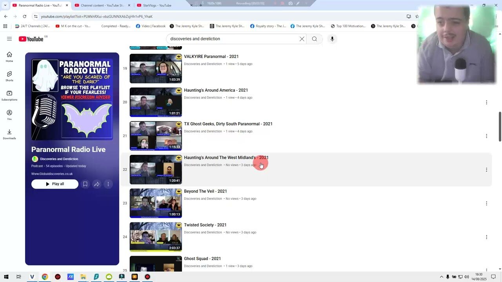Open the M K on the cut bookmark
This screenshot has height=282, width=502.
73,26
